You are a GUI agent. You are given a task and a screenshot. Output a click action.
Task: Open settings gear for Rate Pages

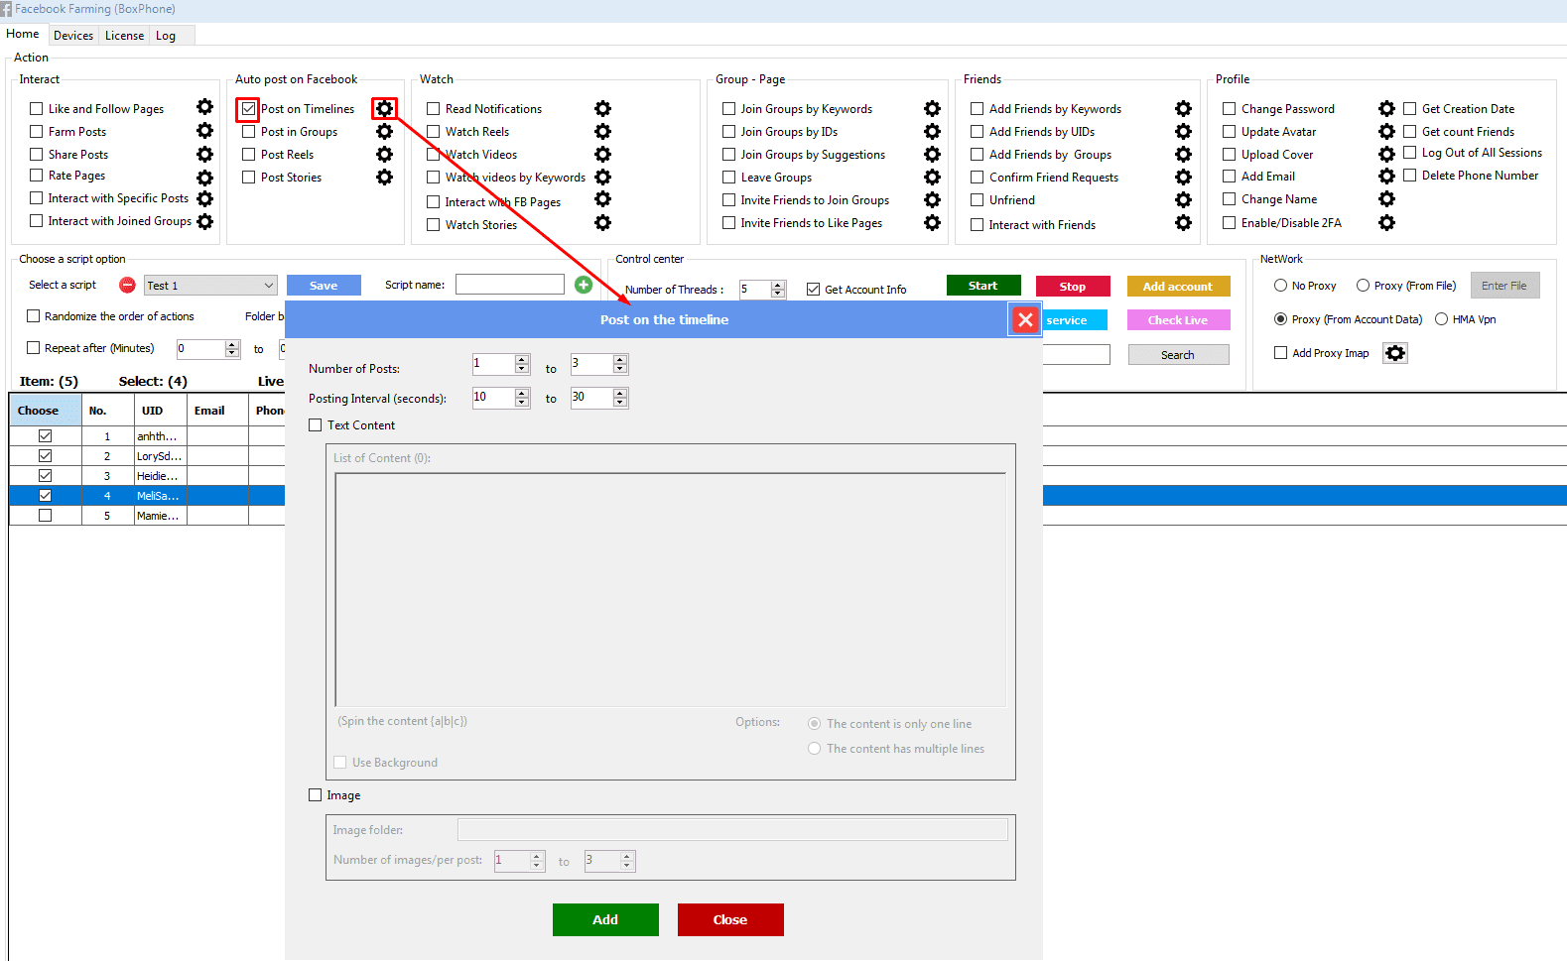(204, 178)
